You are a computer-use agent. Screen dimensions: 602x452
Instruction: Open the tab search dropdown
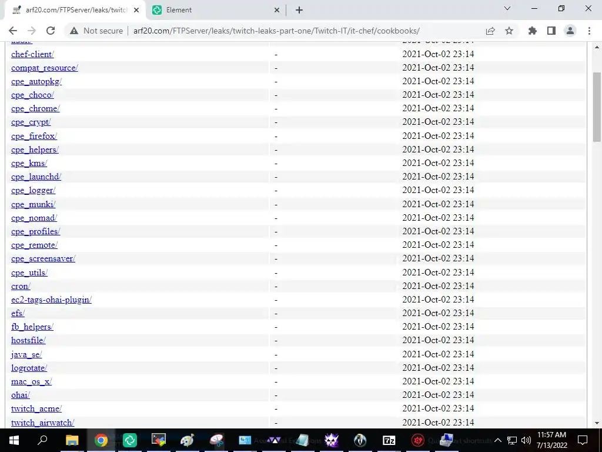pos(507,8)
